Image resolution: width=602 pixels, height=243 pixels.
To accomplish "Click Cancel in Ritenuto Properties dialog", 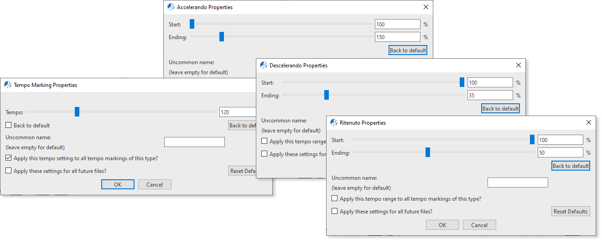I will (x=479, y=225).
